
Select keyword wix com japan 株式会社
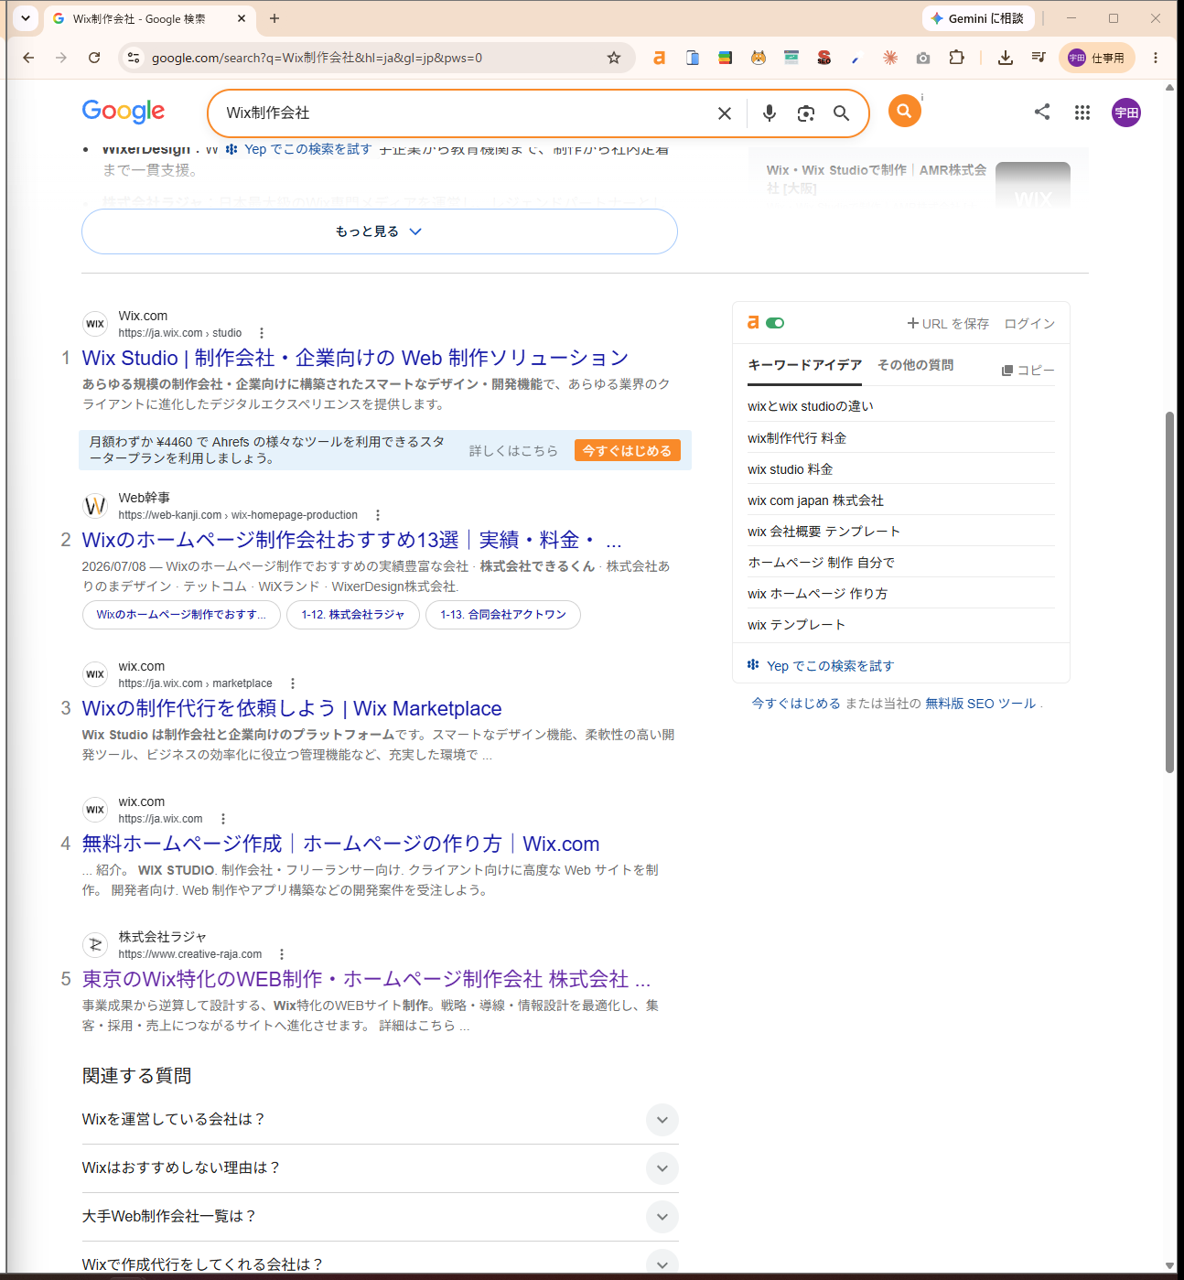pos(815,500)
